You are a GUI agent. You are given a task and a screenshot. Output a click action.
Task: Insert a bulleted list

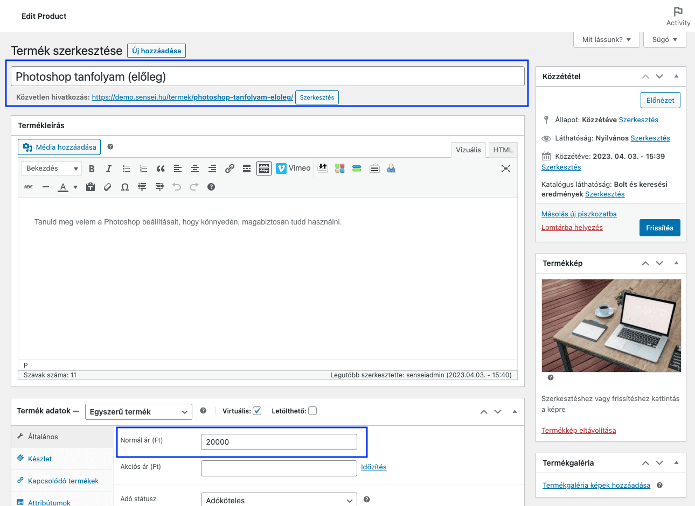(126, 168)
